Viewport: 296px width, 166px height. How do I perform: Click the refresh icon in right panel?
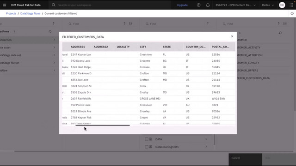280,33
